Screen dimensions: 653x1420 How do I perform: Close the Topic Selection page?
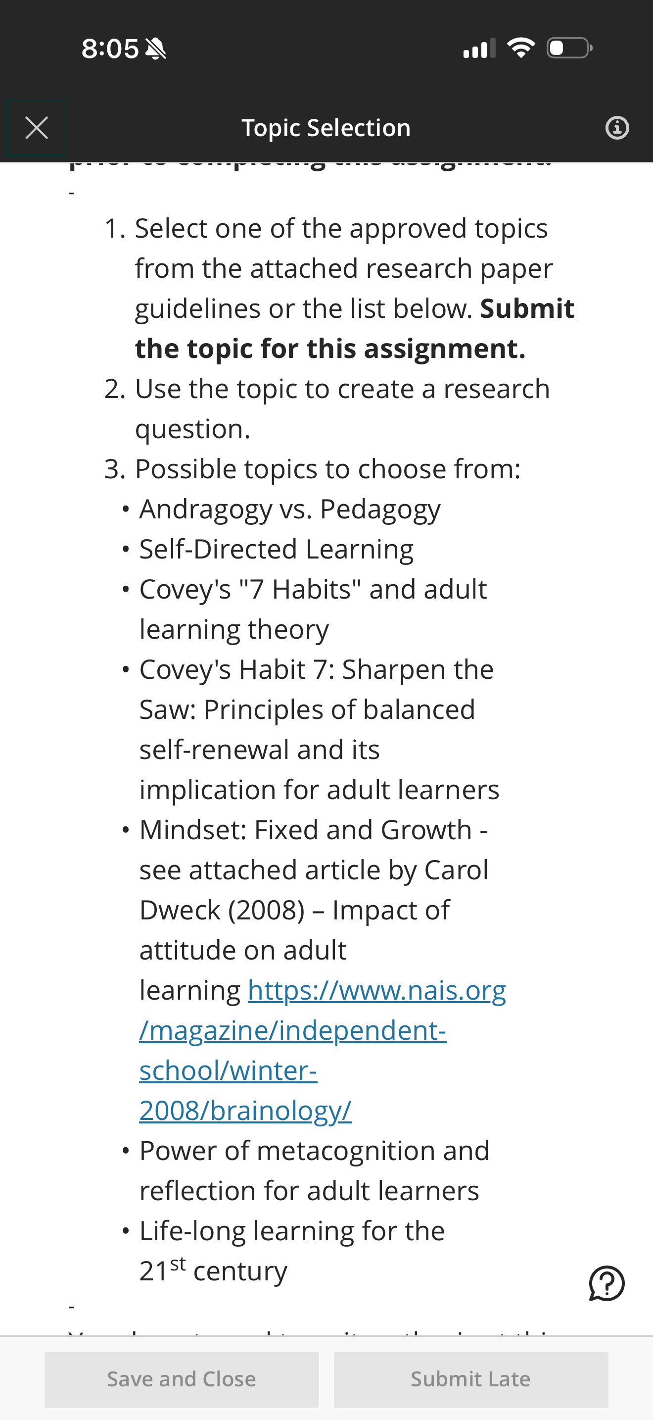(36, 128)
